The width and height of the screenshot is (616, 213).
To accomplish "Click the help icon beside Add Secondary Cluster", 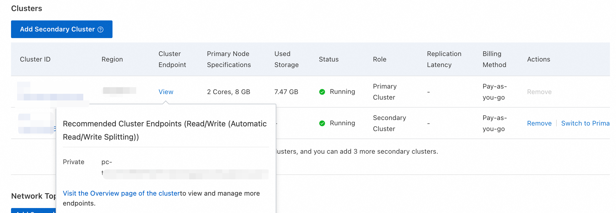I will coord(101,30).
